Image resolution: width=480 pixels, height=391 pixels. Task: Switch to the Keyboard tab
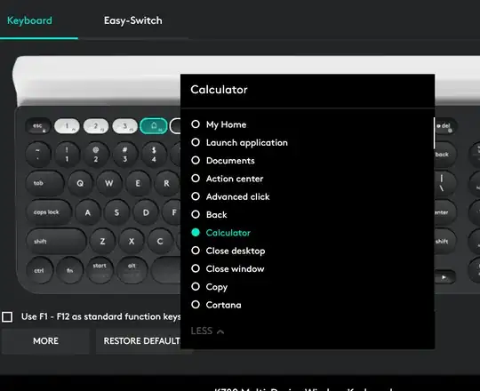pos(29,20)
